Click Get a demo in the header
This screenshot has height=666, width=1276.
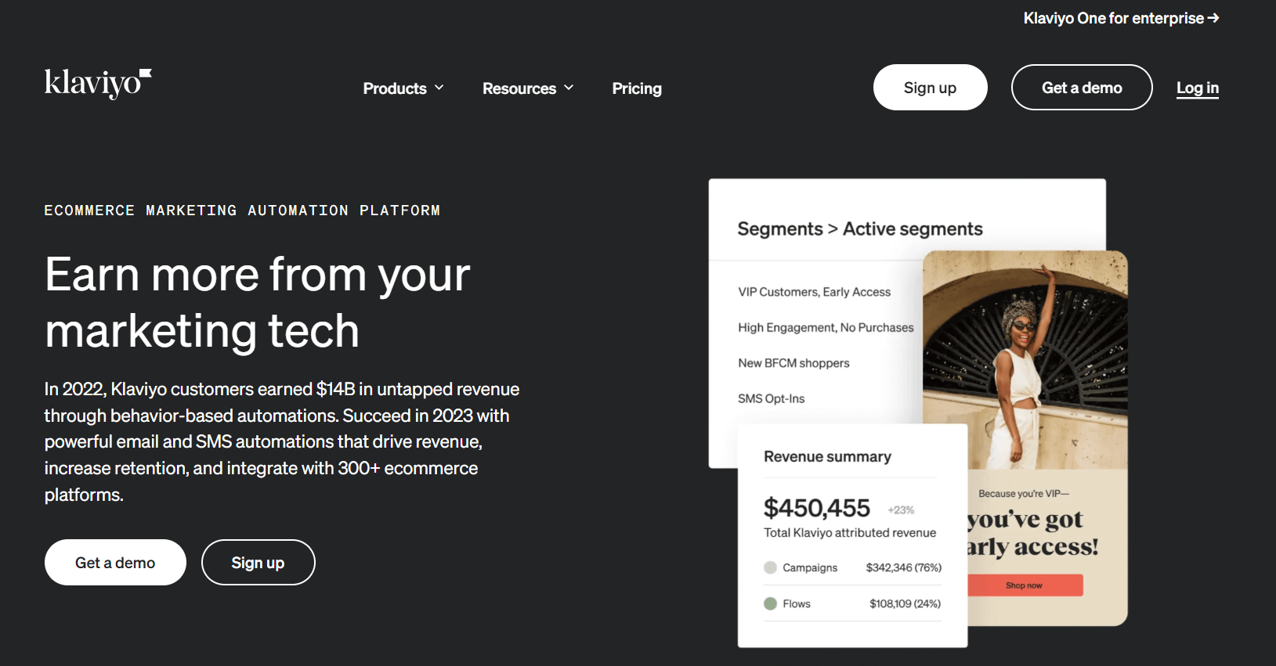[x=1082, y=87]
